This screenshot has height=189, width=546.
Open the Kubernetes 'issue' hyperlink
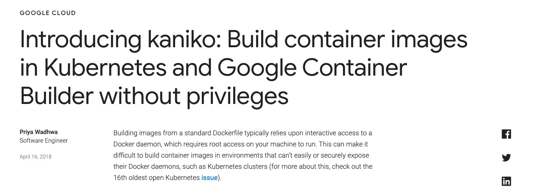210,177
